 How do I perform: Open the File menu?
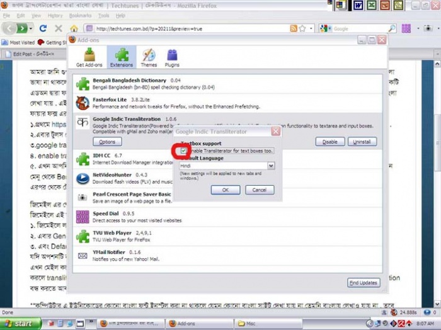[7, 16]
